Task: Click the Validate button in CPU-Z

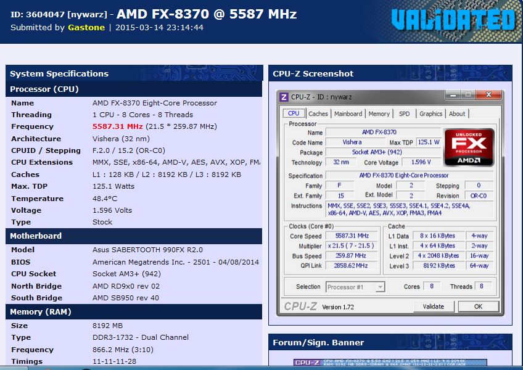Action: point(434,306)
